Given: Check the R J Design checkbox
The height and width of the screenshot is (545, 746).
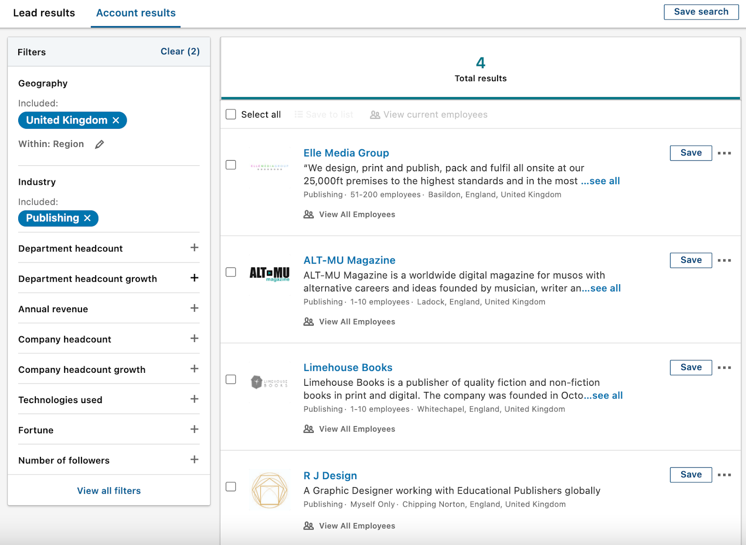Looking at the screenshot, I should 231,487.
